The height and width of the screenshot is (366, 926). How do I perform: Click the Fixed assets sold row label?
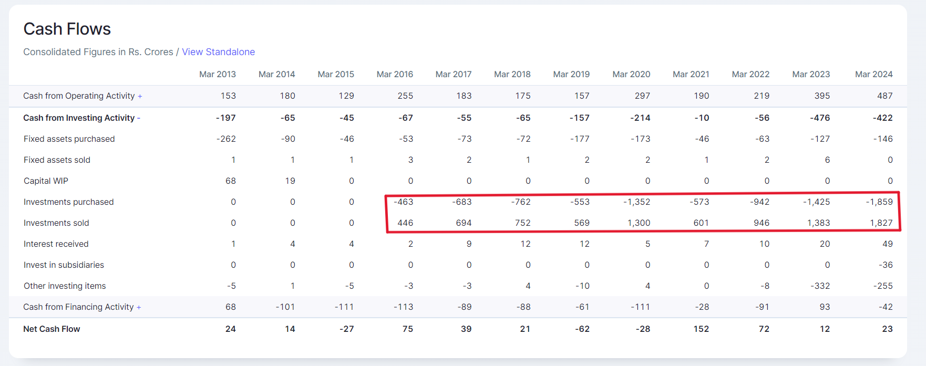tap(57, 160)
